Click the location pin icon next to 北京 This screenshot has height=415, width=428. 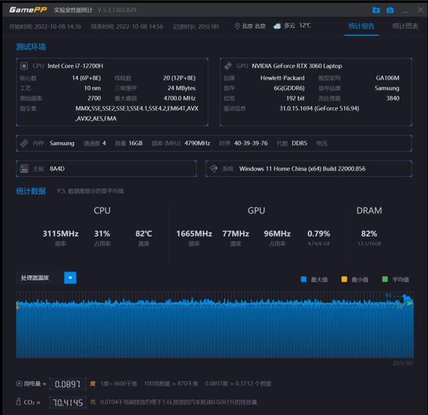(x=237, y=26)
